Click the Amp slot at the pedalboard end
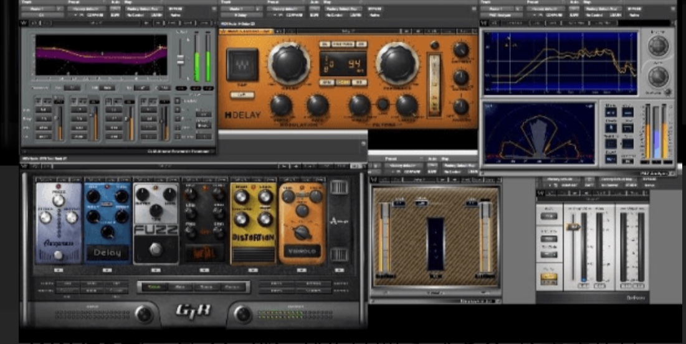686x344 pixels. [x=339, y=222]
